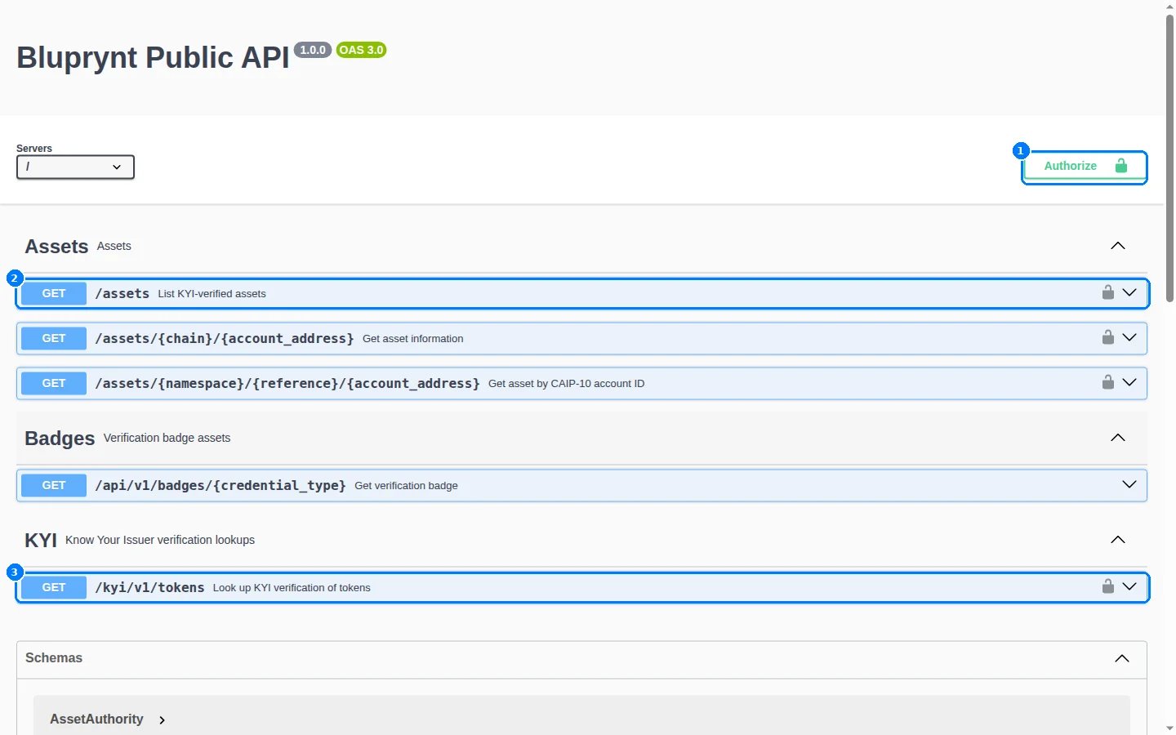1176x735 pixels.
Task: Click the 1.0.0 version badge
Action: 313,50
